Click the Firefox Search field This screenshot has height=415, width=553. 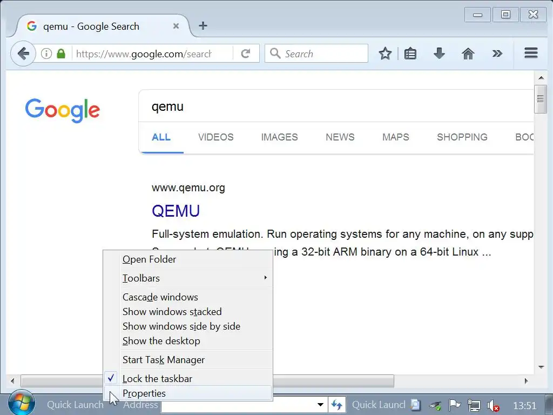click(316, 53)
